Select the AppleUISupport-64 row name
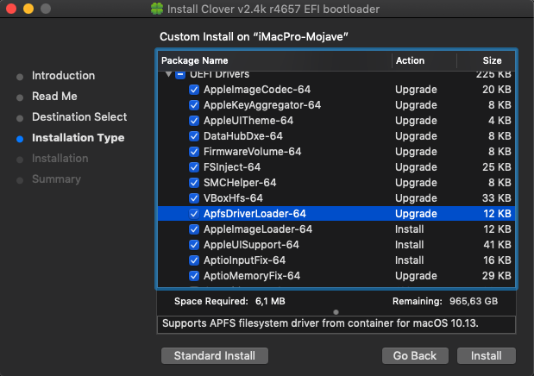The height and width of the screenshot is (376, 534). (251, 245)
